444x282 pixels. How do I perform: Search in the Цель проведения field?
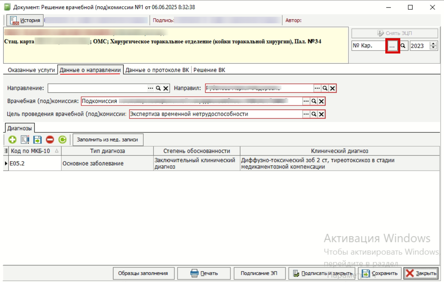313,114
